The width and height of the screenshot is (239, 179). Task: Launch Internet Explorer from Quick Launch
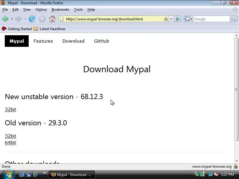[36, 175]
